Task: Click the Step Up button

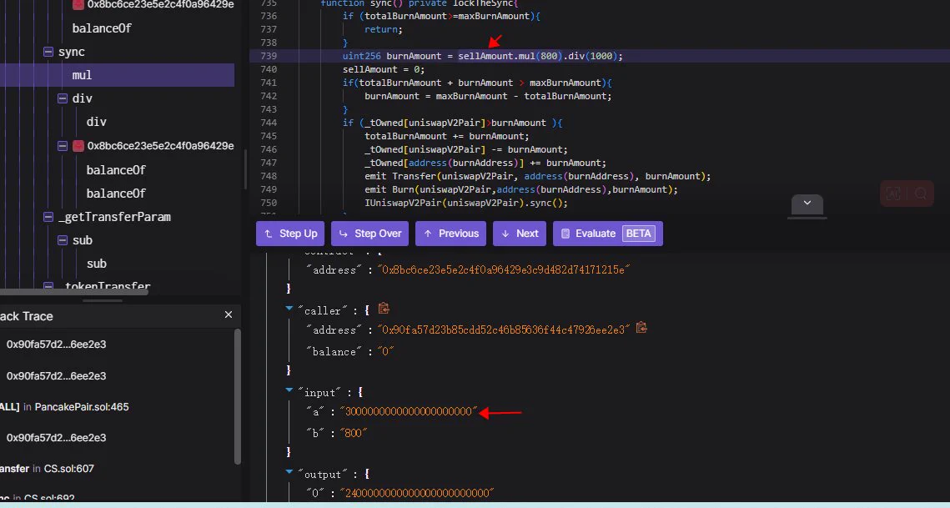Action: (x=290, y=234)
